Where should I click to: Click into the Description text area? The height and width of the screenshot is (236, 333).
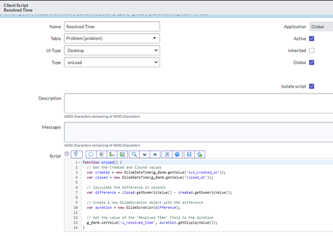tap(199, 103)
